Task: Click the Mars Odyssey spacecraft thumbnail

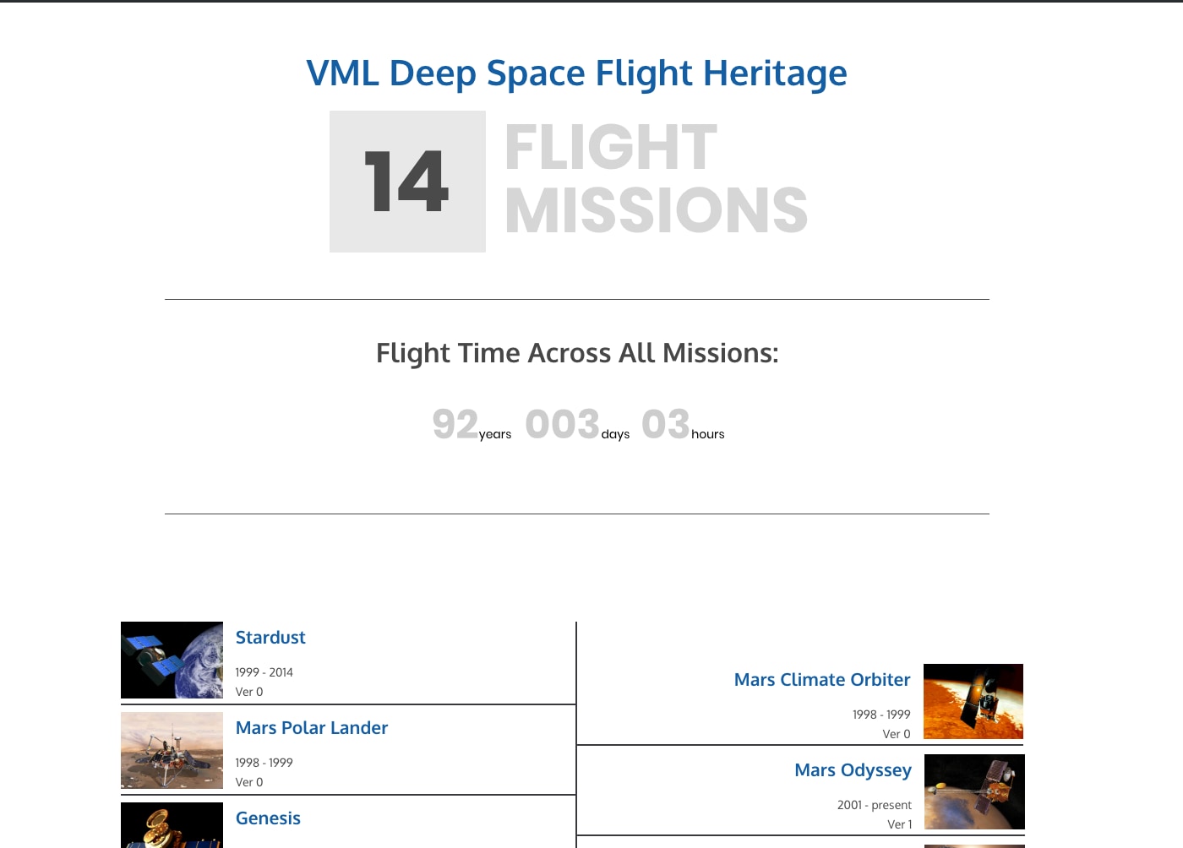Action: click(974, 791)
